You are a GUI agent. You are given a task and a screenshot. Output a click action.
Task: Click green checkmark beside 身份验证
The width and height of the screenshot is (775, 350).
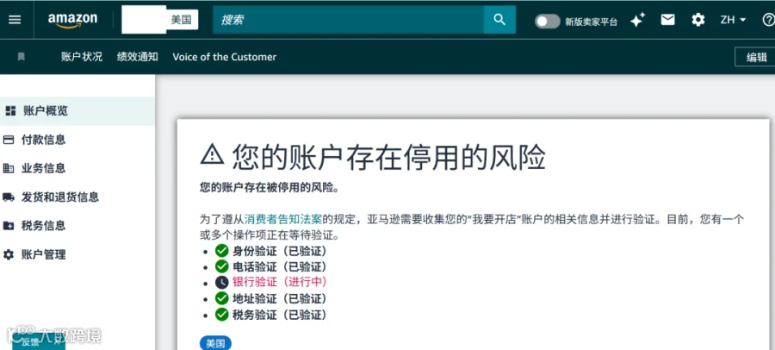(x=221, y=251)
